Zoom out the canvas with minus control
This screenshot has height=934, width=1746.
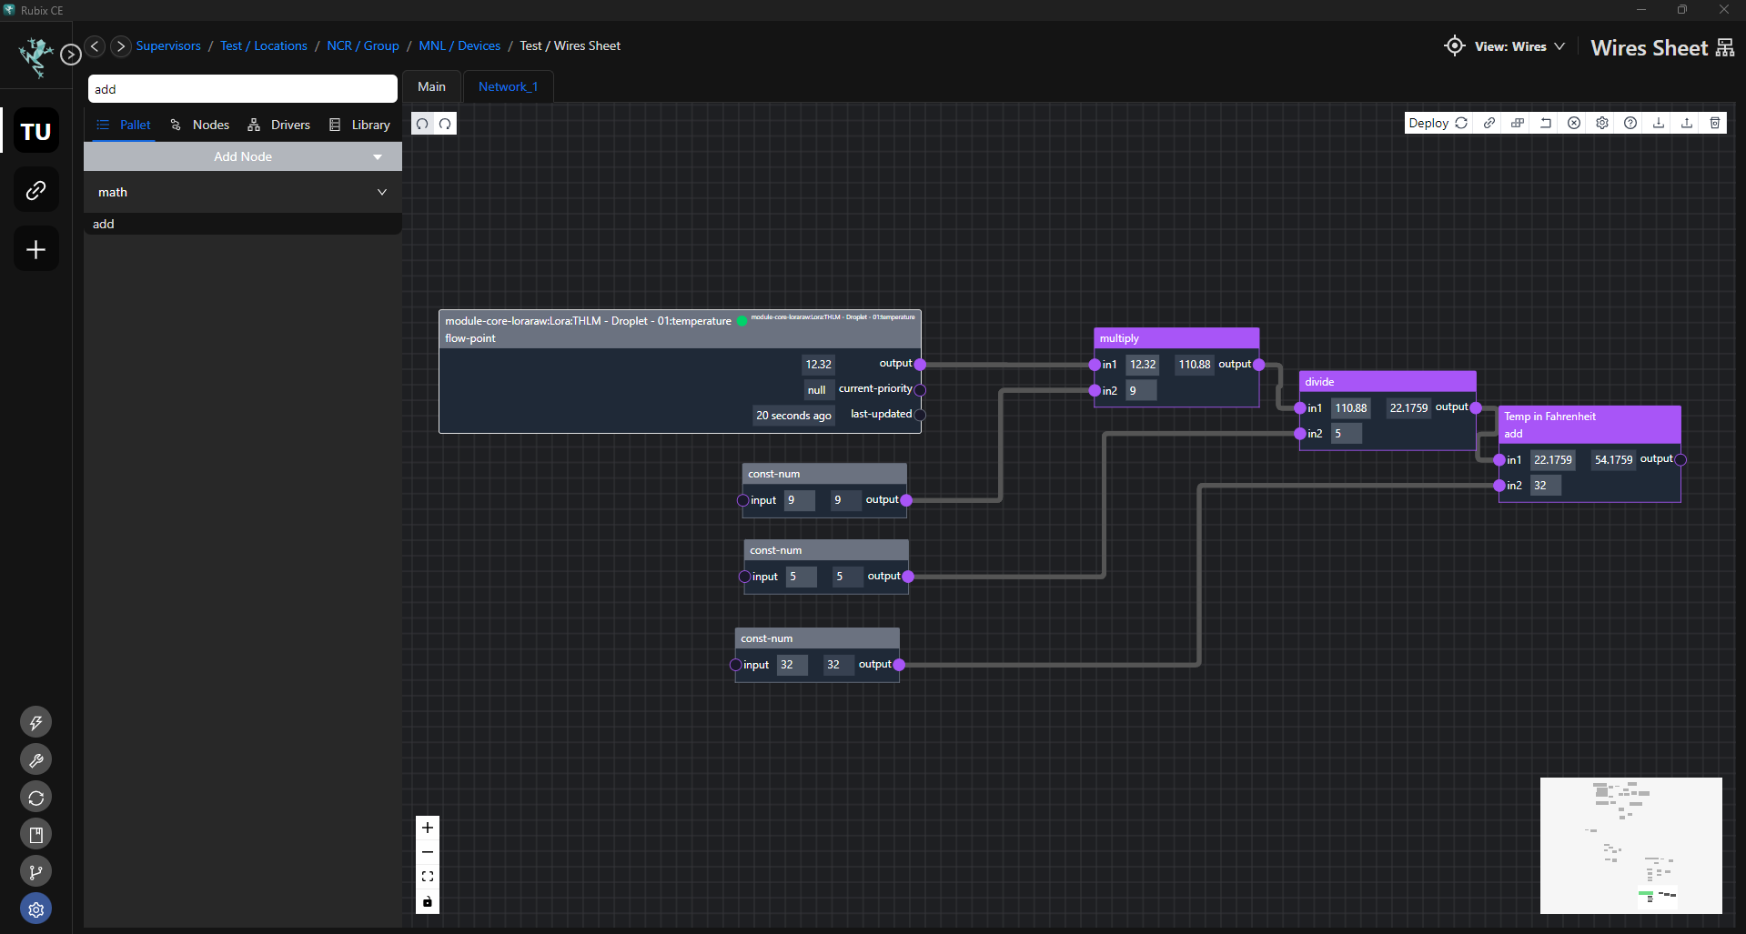click(428, 852)
